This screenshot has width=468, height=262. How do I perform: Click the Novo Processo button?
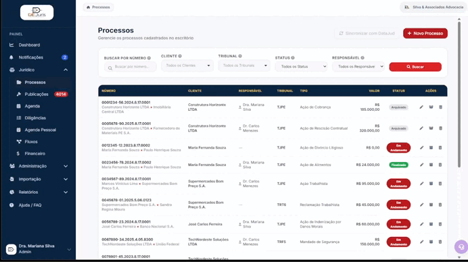pos(425,33)
